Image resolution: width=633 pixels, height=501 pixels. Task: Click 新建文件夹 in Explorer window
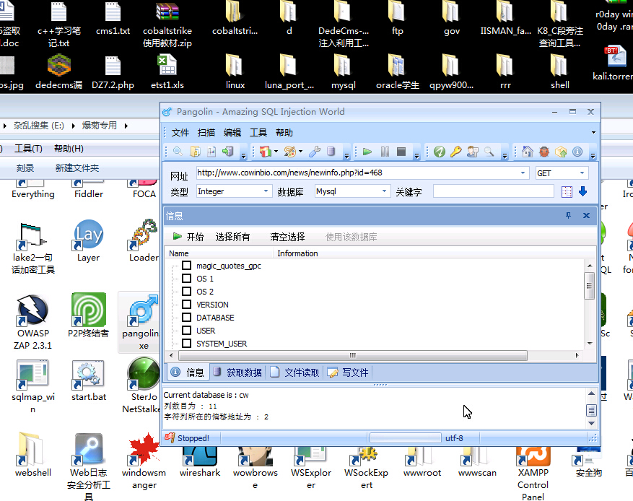coord(77,168)
